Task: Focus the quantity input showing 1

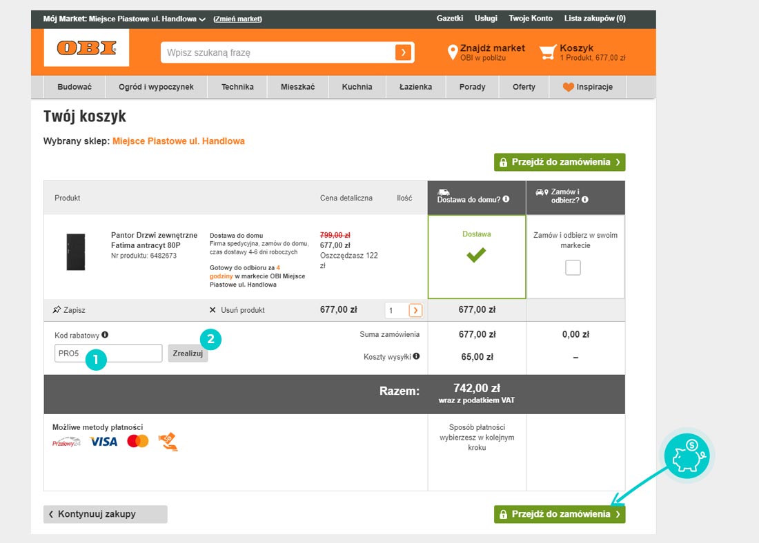Action: [x=397, y=310]
